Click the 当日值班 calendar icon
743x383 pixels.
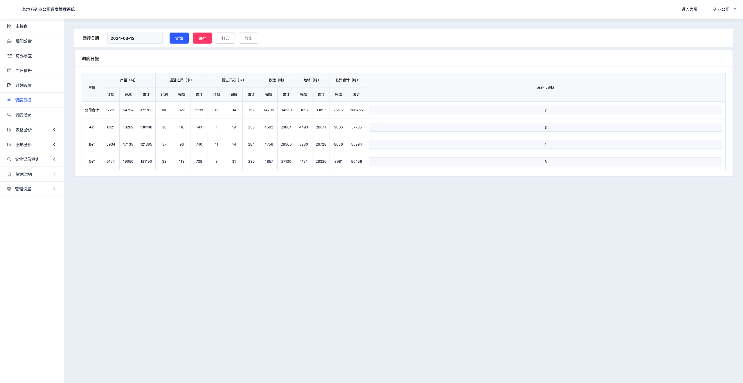pos(9,71)
